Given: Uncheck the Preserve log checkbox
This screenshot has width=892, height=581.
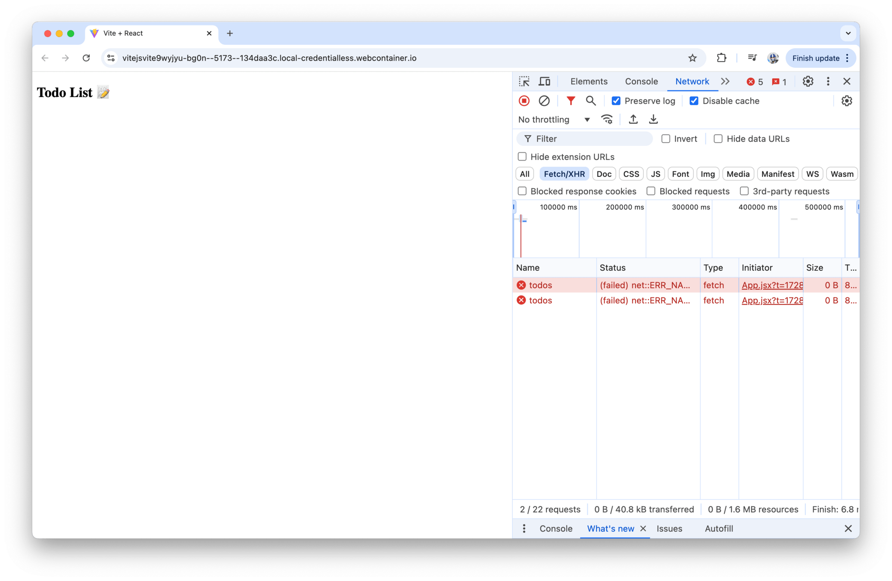Looking at the screenshot, I should click(x=616, y=101).
